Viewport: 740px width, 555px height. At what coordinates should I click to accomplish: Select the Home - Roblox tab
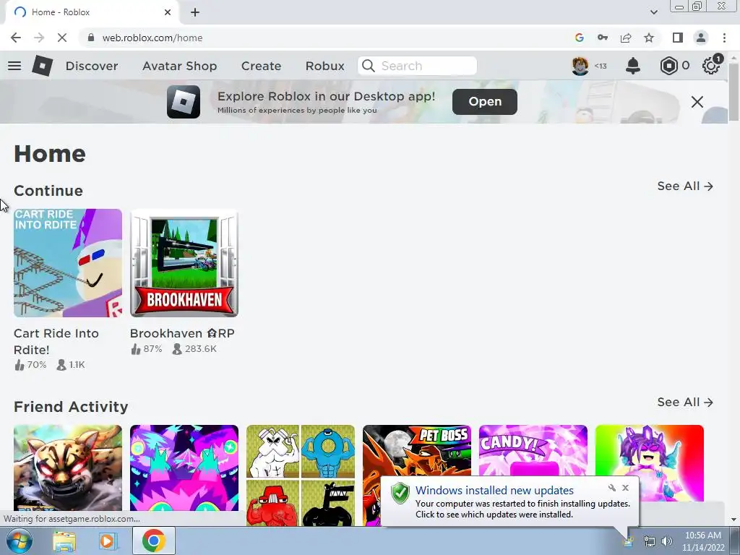pos(92,13)
